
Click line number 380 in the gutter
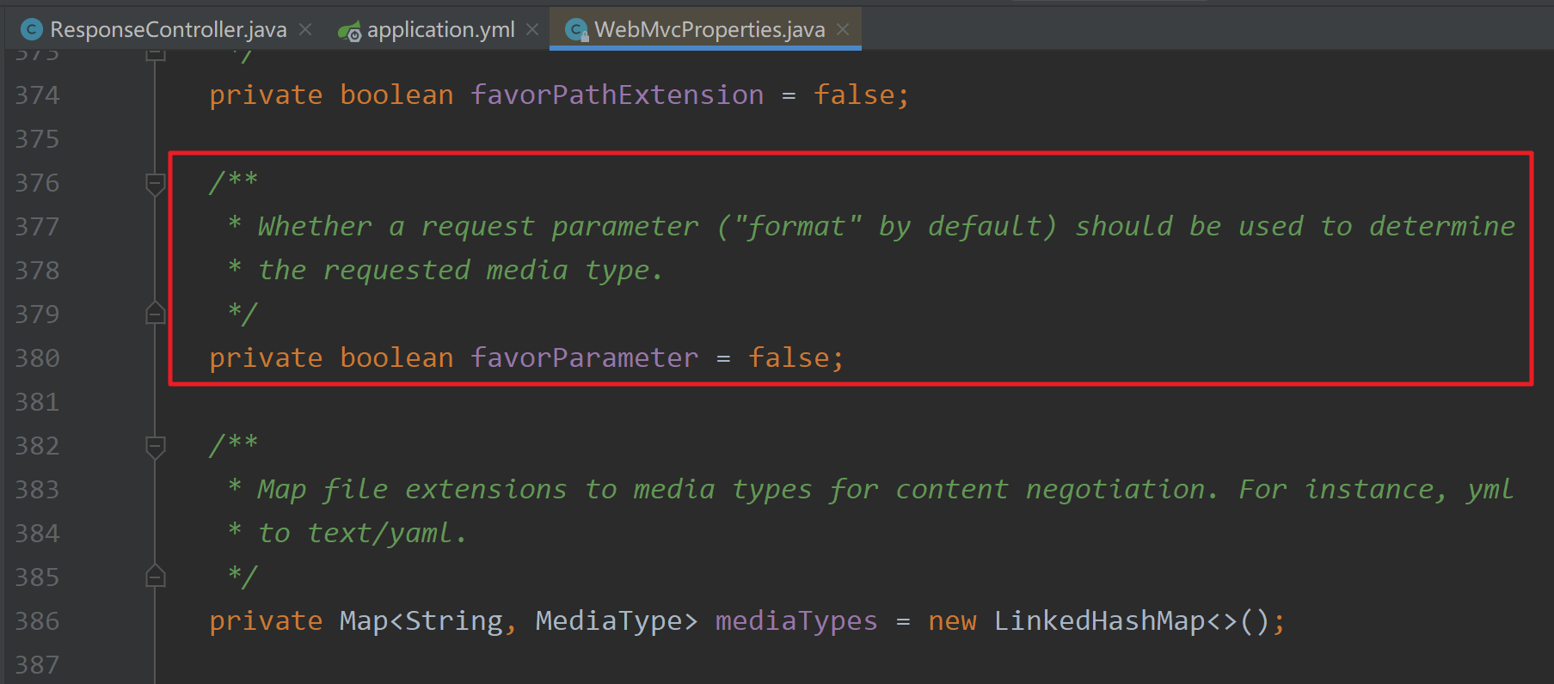pos(37,358)
